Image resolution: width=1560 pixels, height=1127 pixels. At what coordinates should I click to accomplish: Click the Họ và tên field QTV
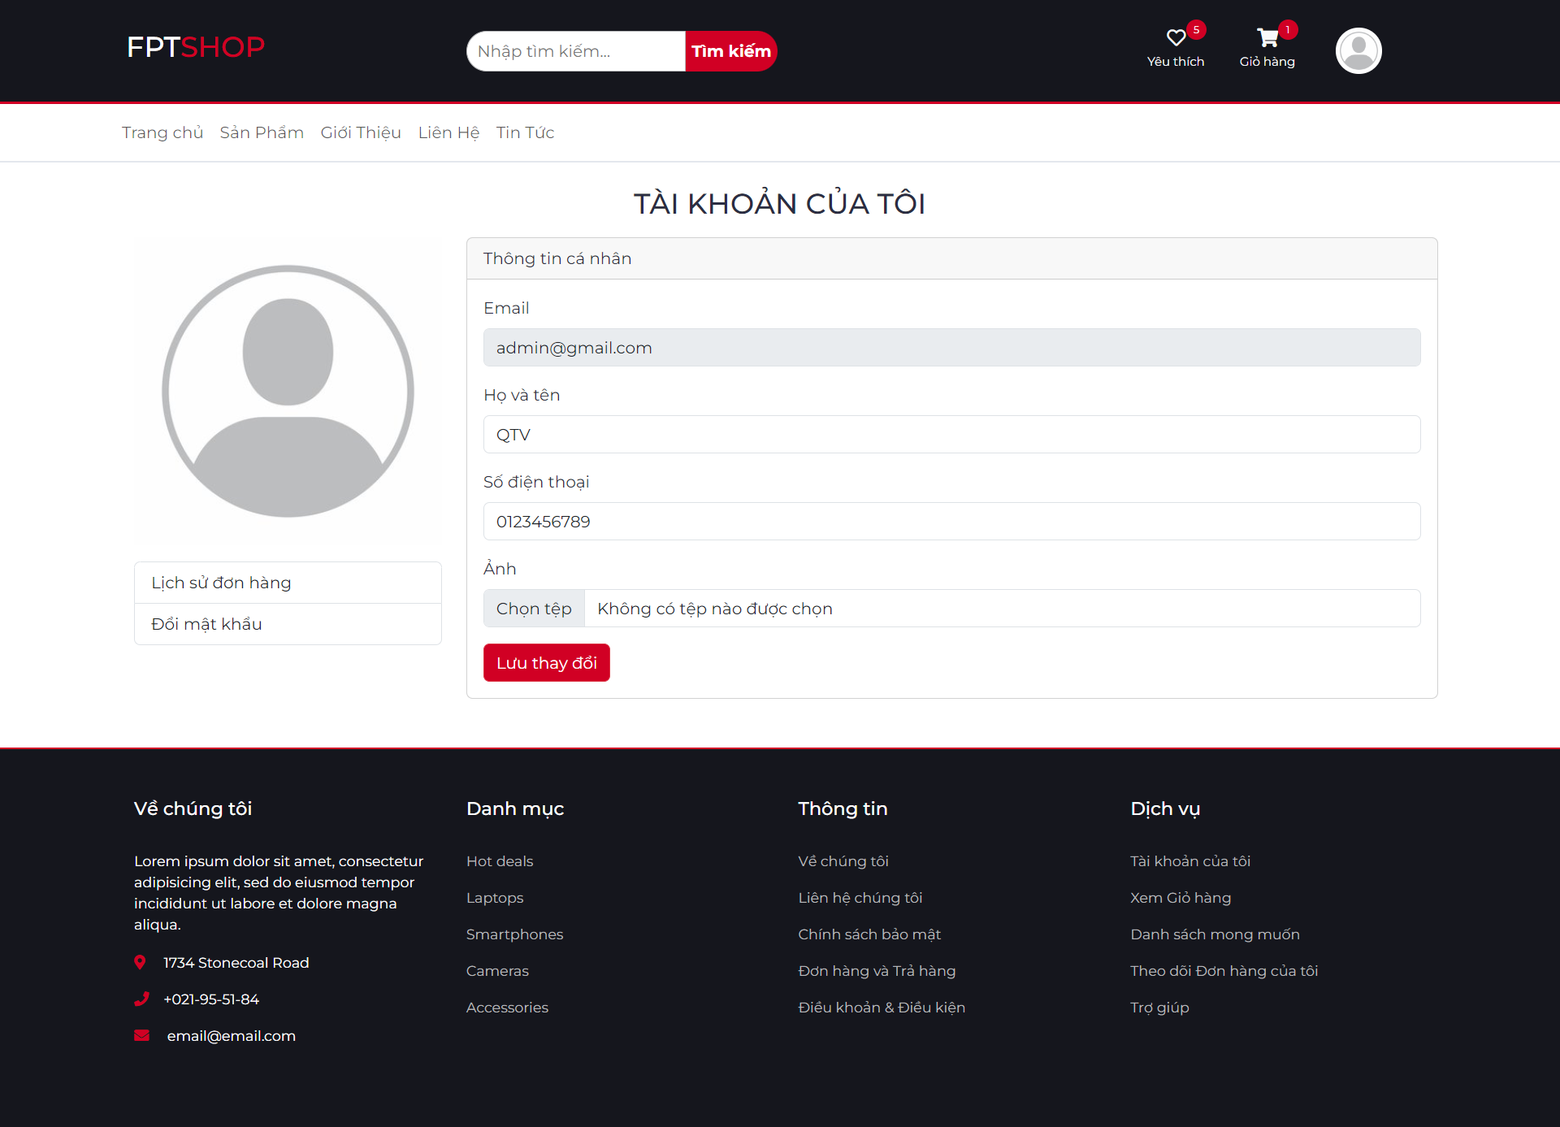(951, 435)
